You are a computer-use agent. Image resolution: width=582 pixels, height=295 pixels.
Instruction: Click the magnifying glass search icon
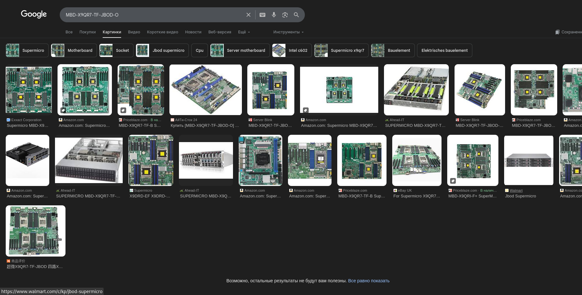296,15
